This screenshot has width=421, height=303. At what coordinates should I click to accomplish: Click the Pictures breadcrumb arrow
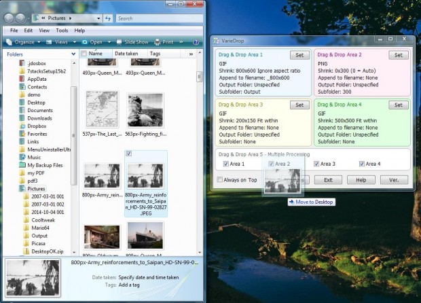(70, 18)
